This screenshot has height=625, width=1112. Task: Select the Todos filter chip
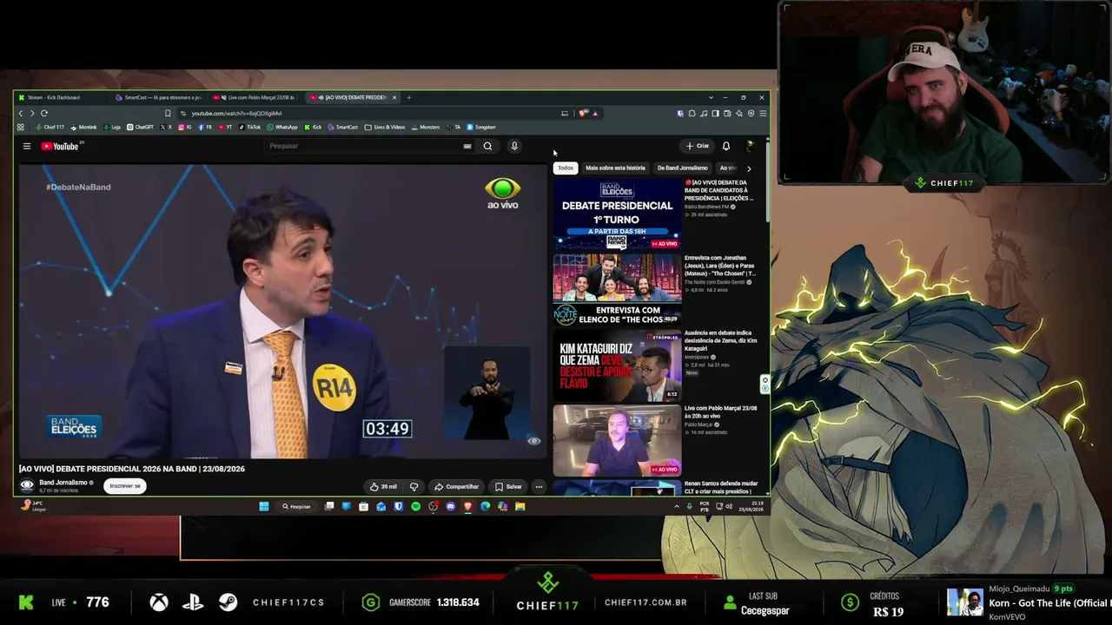point(566,168)
